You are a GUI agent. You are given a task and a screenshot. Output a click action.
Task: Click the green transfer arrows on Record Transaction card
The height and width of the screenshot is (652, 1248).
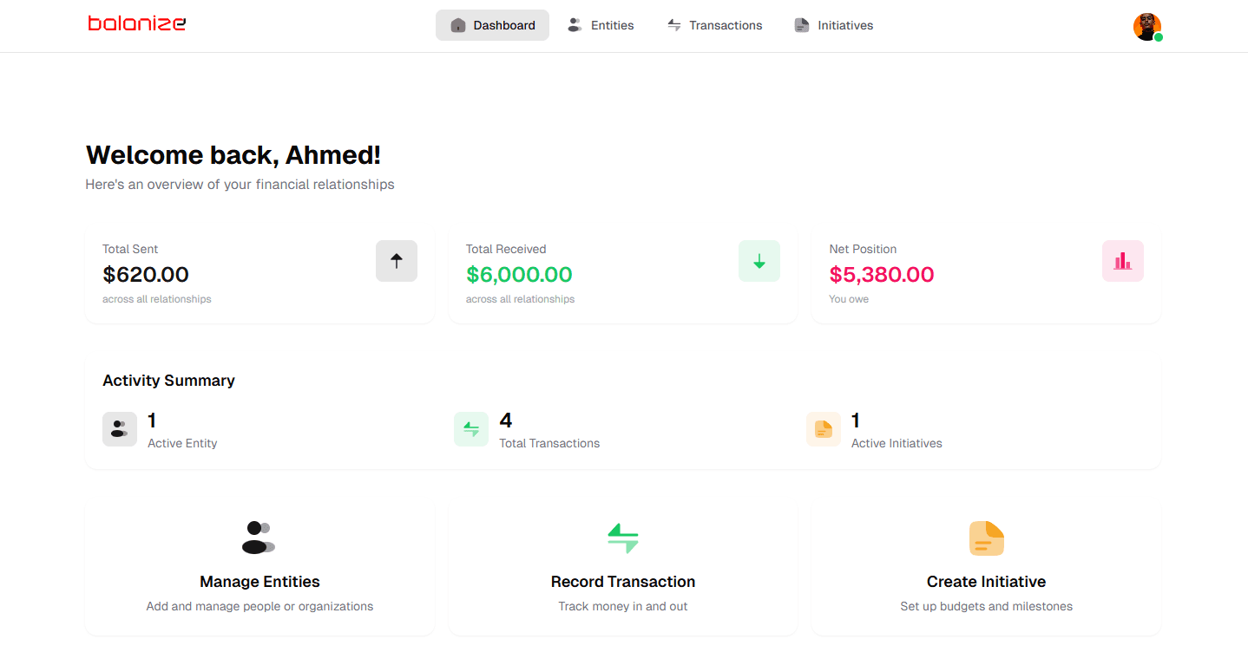coord(623,538)
